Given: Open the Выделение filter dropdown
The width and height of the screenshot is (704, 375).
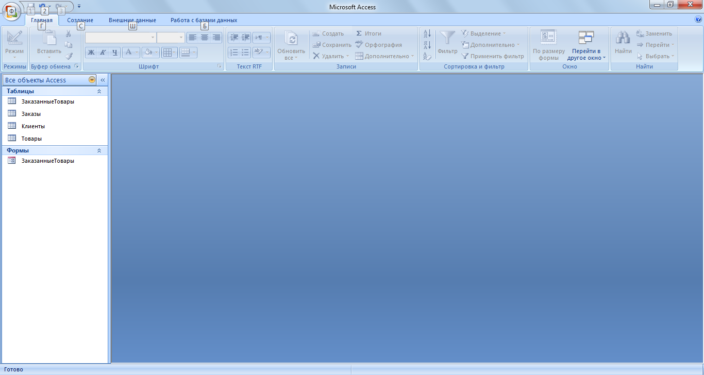Looking at the screenshot, I should 484,33.
